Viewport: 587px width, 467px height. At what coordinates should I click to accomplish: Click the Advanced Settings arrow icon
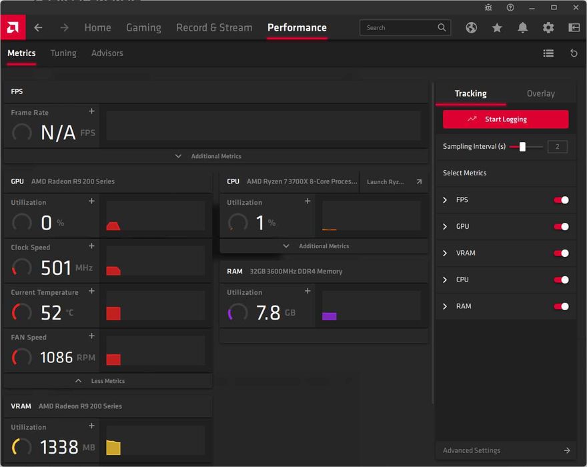[x=567, y=450]
